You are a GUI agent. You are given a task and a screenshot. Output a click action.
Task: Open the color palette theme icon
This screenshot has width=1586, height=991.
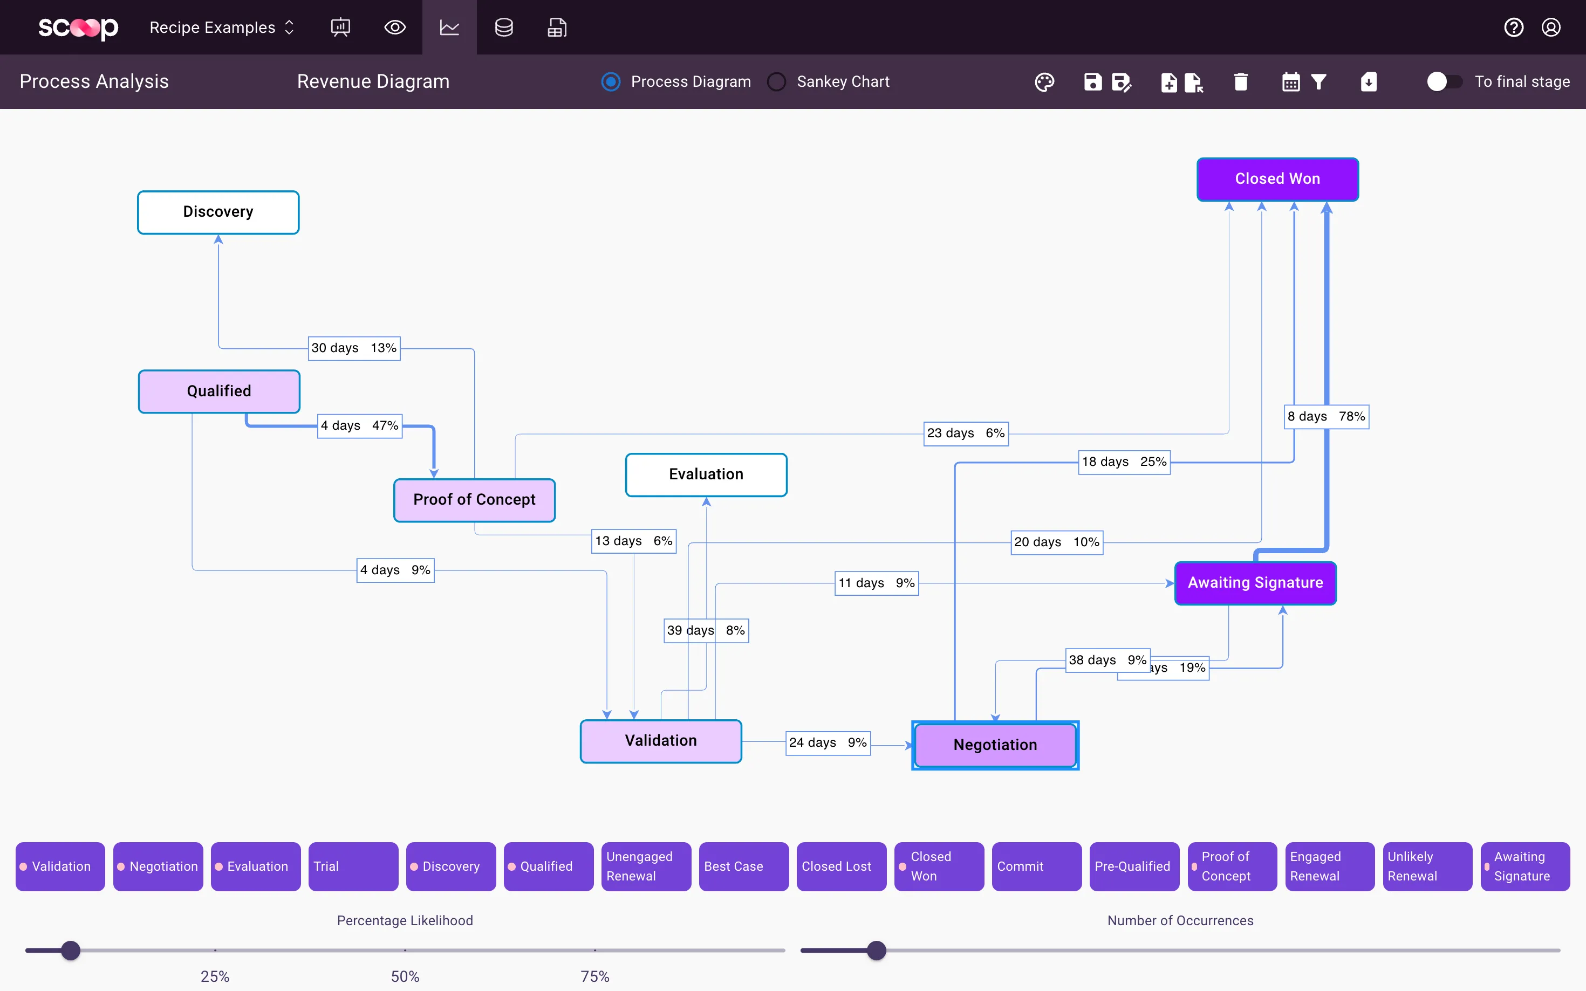[x=1044, y=82]
